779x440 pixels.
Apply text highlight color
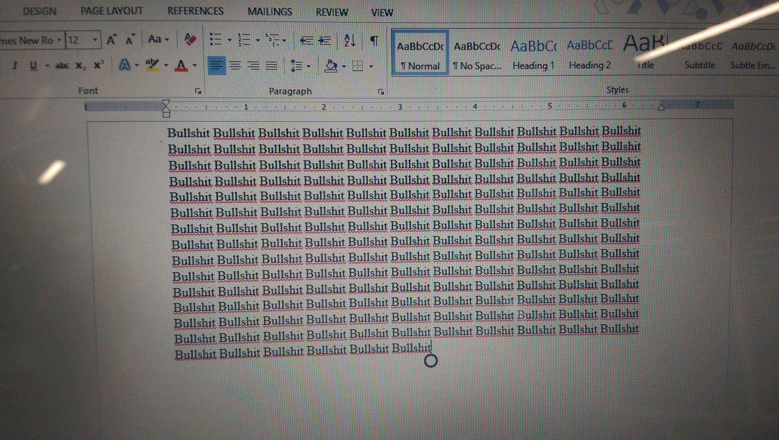point(152,64)
